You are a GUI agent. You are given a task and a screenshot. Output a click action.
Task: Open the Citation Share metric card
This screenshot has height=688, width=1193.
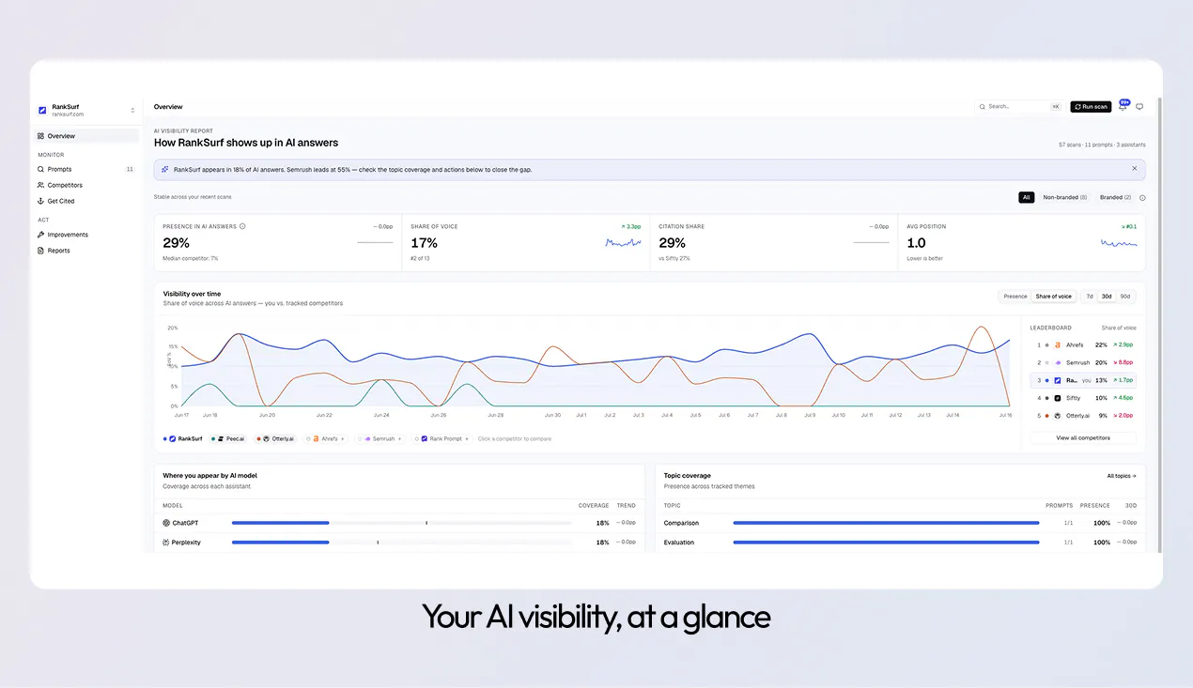[773, 243]
